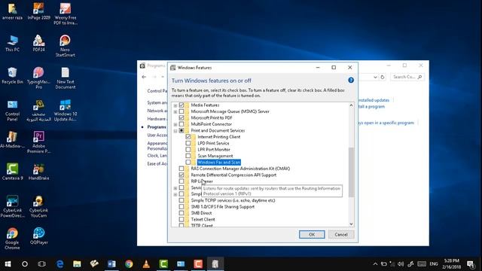Check the LPR Port Monitor box
This screenshot has width=482, height=271.
pos(188,149)
